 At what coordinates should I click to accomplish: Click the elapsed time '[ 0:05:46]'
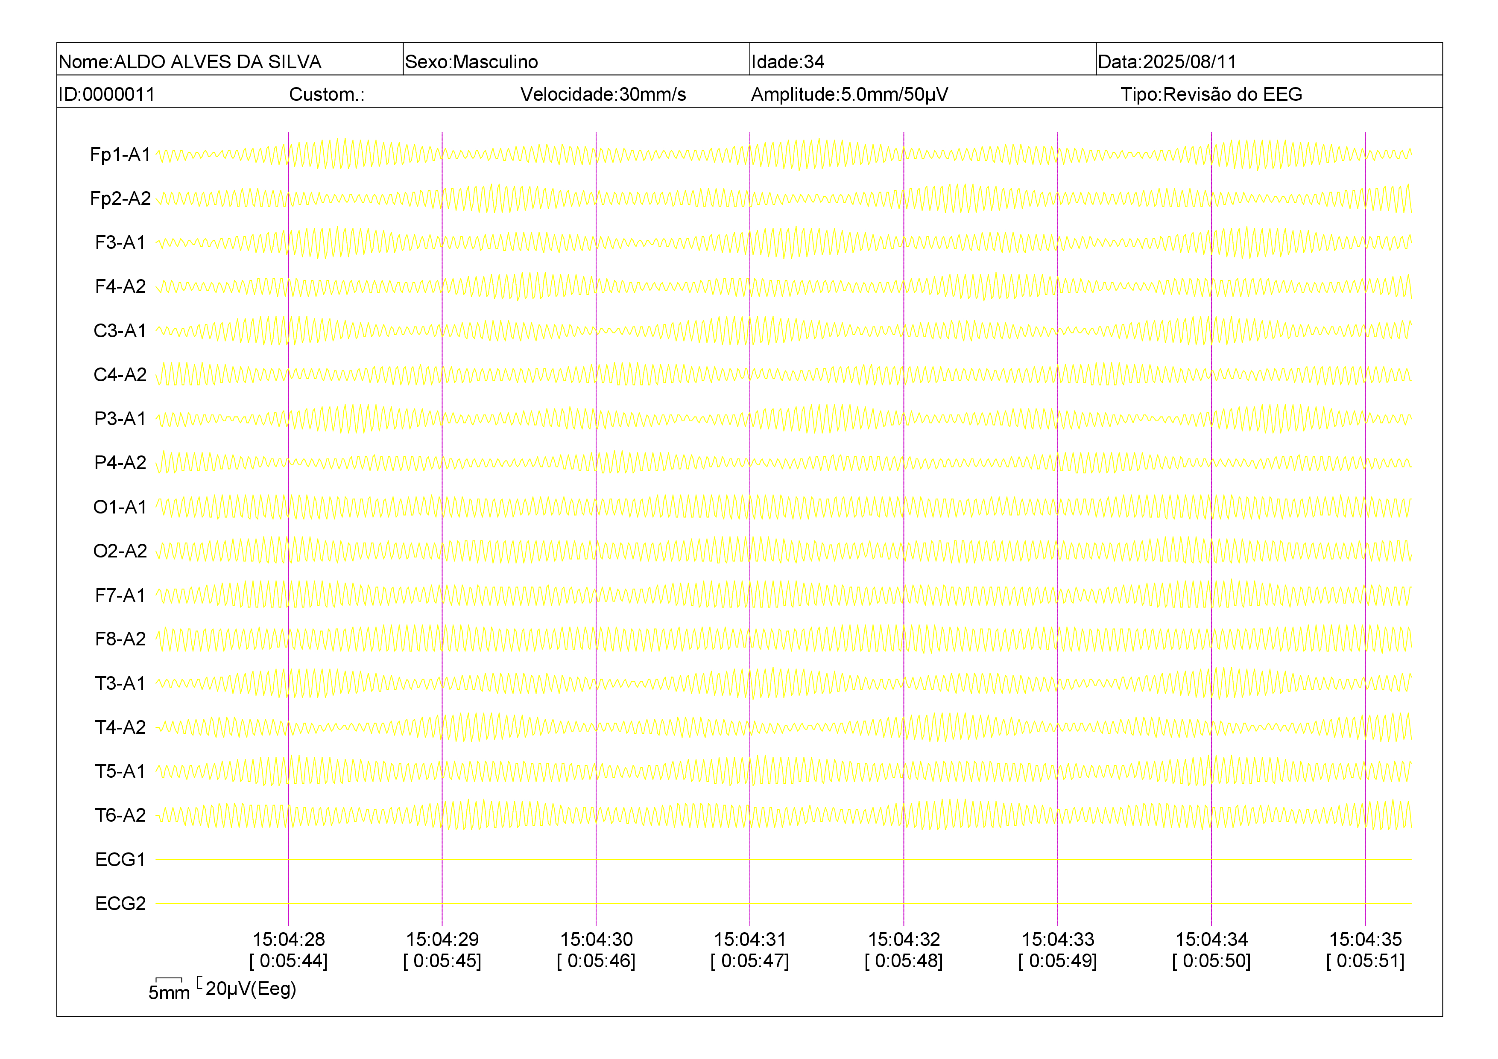[596, 960]
